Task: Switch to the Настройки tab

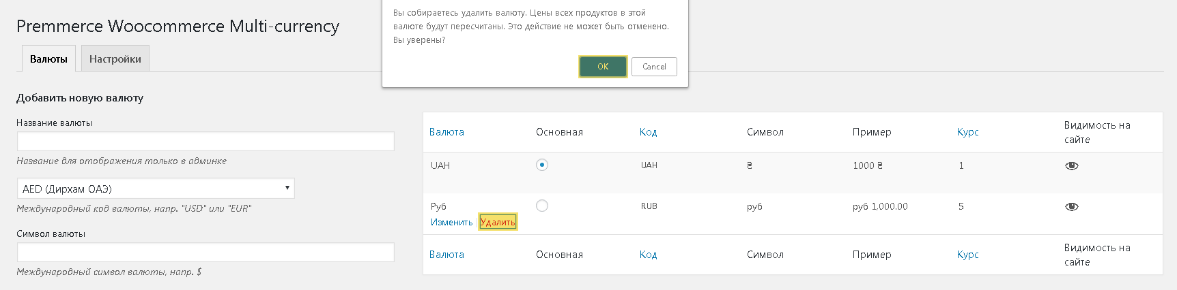Action: 115,59
